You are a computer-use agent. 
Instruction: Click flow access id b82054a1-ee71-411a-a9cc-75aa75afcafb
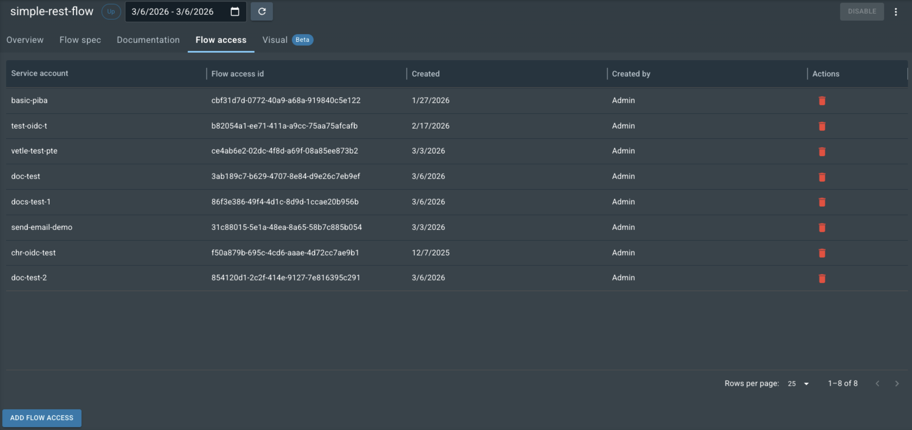(284, 126)
